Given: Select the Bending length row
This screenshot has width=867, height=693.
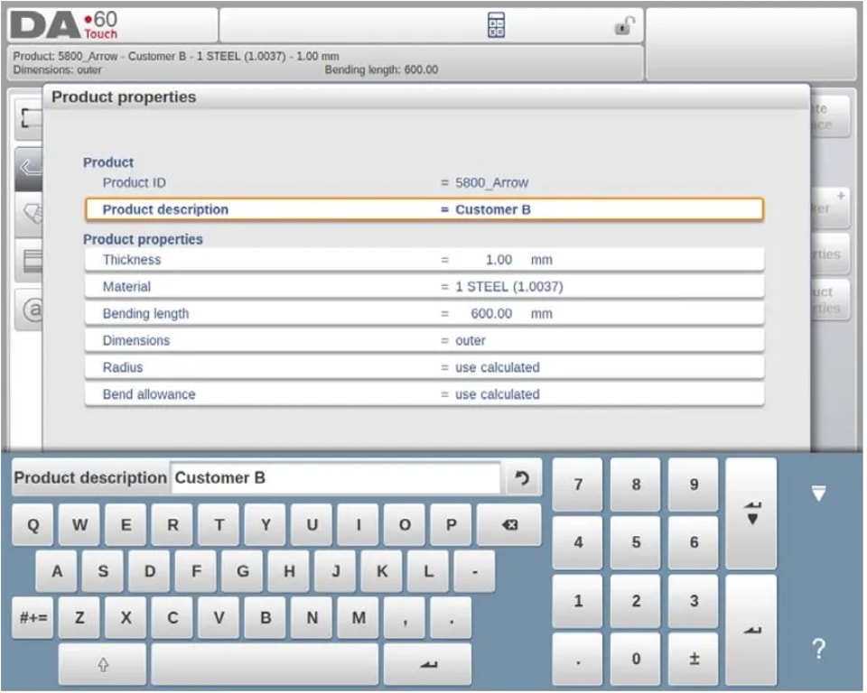Looking at the screenshot, I should 424,314.
